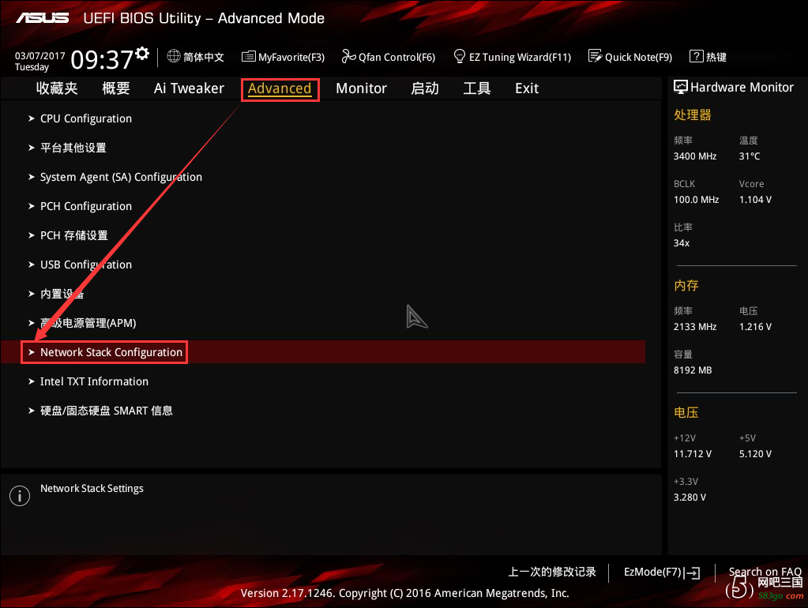Expand USB Configuration arrow
808x608 pixels.
coord(32,265)
